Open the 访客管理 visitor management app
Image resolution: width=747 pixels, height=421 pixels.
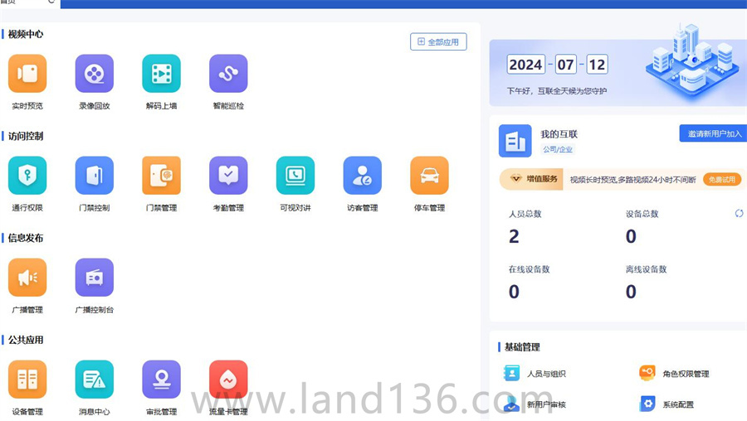[362, 176]
